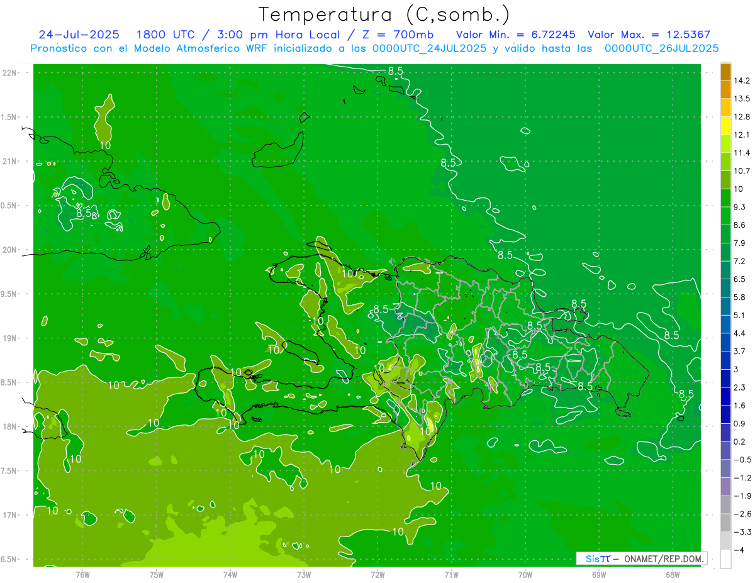Click the 73W longitude axis label
The height and width of the screenshot is (583, 755).
[x=304, y=575]
